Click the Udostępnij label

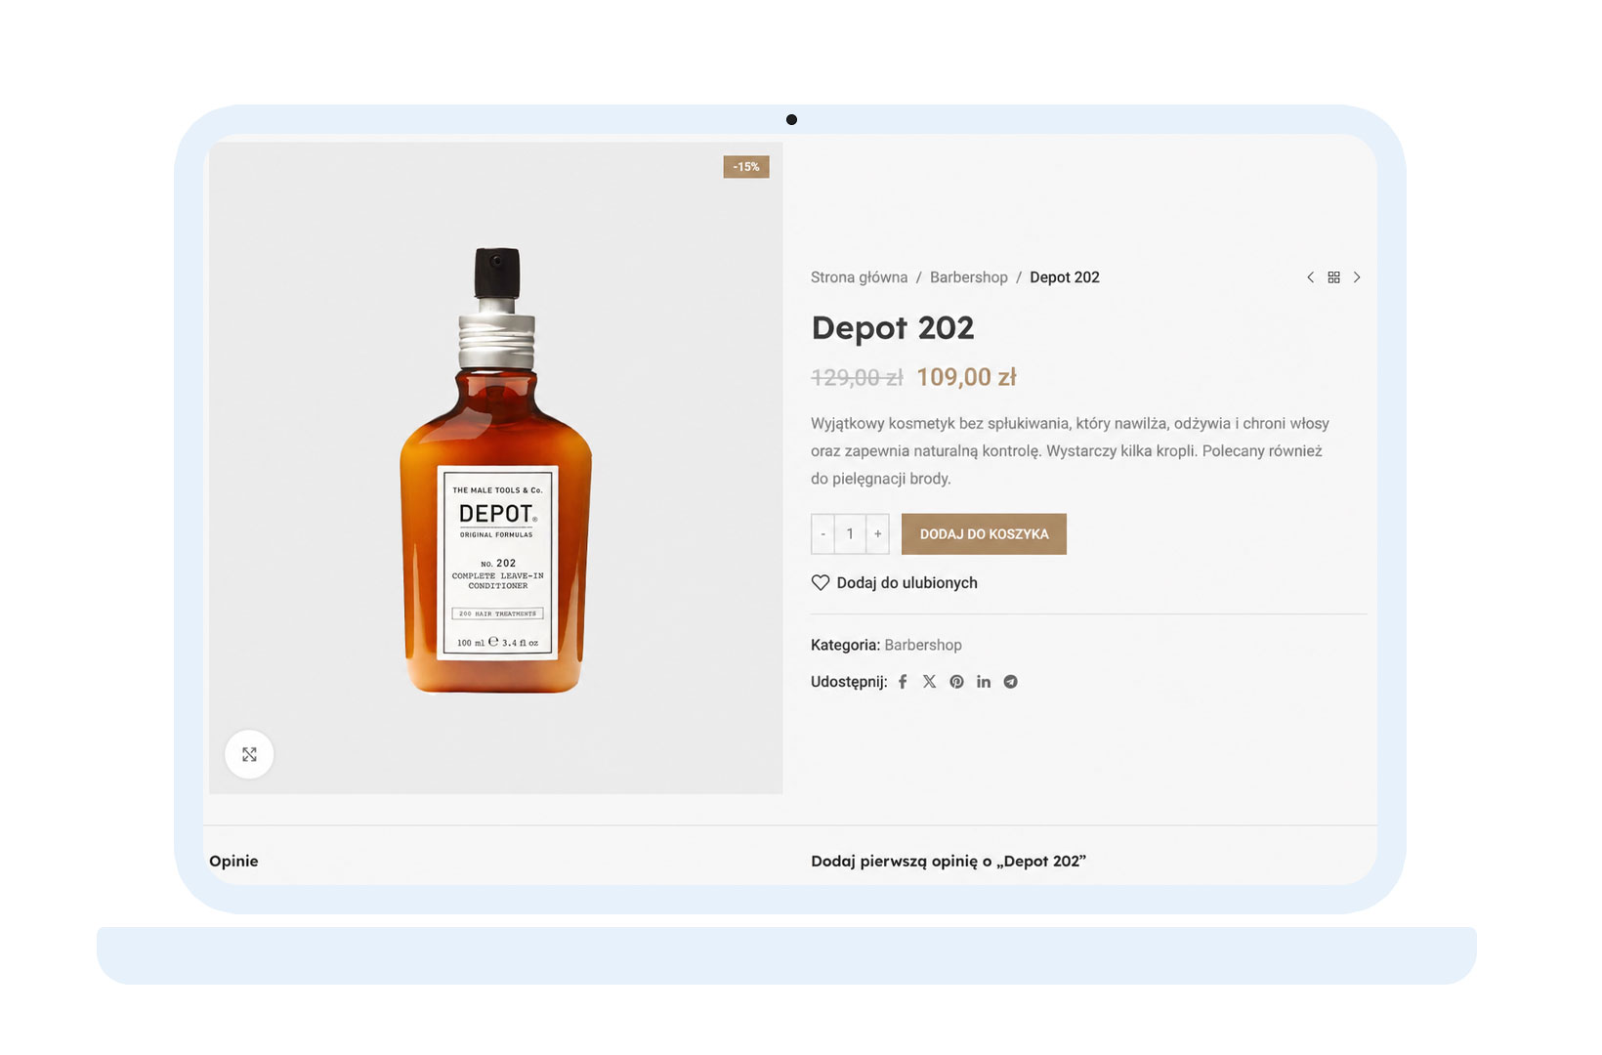[849, 682]
